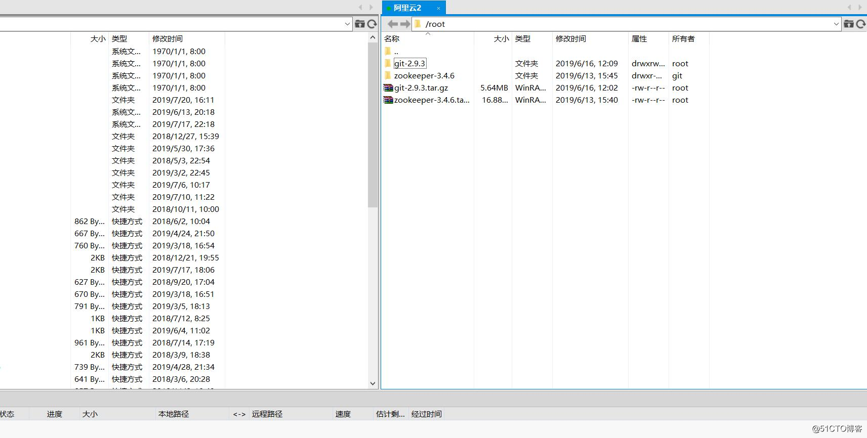Click the 经过时间 transfer column header
This screenshot has height=438, width=867.
pos(427,414)
